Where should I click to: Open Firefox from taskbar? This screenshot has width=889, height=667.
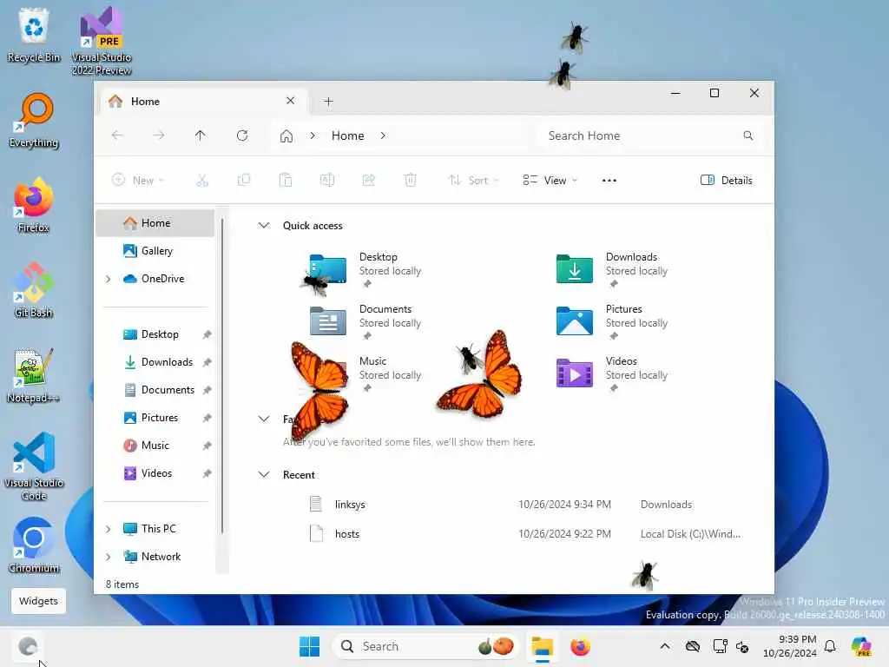click(580, 646)
